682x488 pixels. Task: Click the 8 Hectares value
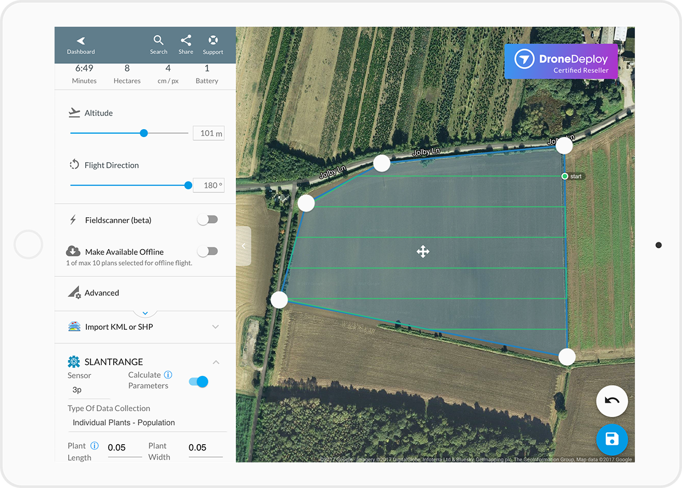[x=127, y=74]
